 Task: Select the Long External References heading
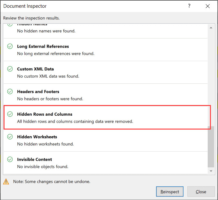(x=43, y=46)
